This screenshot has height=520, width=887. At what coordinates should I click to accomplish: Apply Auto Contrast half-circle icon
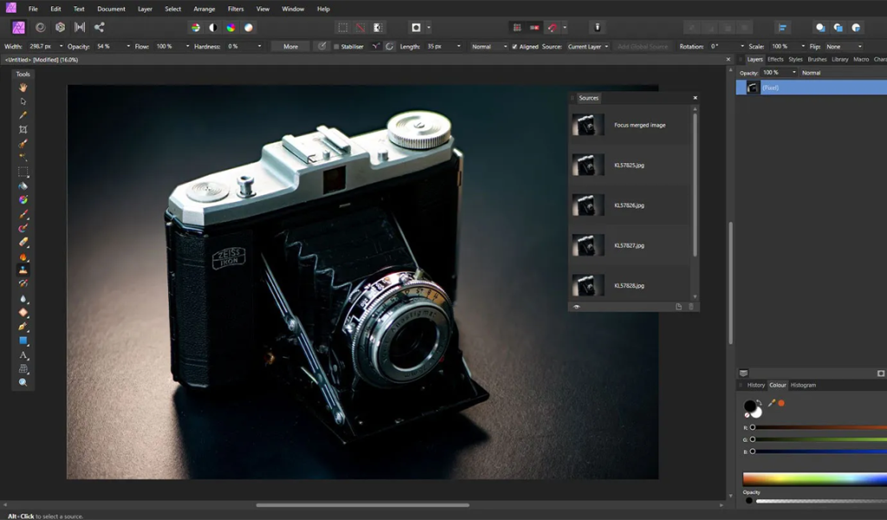click(x=213, y=27)
